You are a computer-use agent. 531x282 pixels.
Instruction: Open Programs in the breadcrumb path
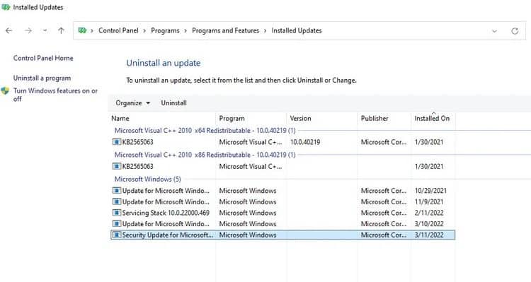tap(165, 30)
